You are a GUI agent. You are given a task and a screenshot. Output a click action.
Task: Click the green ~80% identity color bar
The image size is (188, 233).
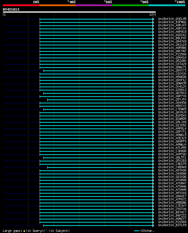coord(130,5)
